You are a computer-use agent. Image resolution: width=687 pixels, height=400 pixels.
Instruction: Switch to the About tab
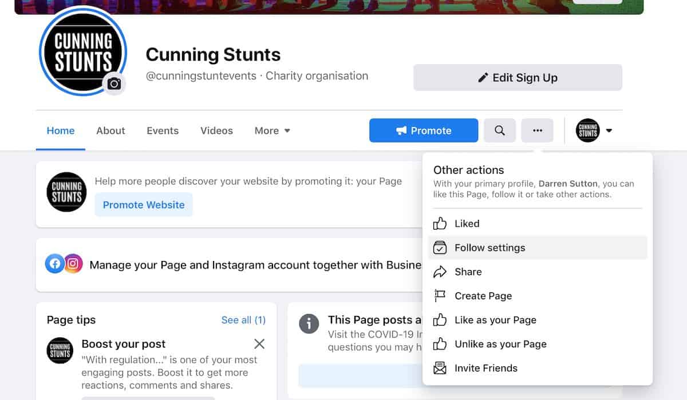110,130
